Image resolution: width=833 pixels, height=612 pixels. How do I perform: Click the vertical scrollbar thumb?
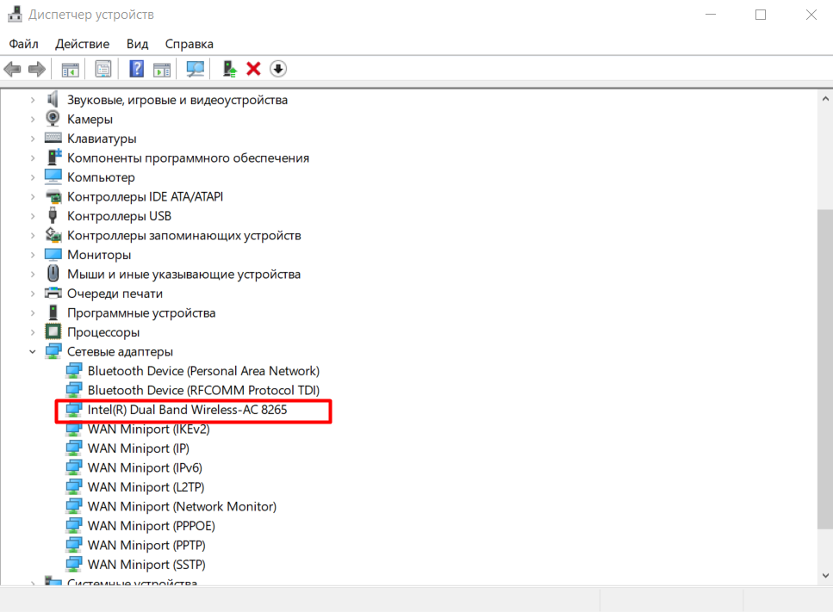click(x=825, y=369)
